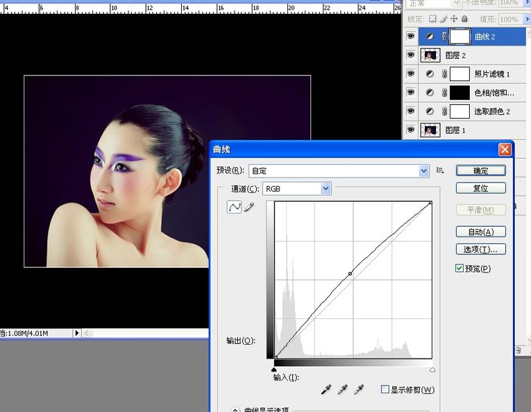Select the 图层 2 layer thumbnail
Screen dimensions: 531x412
tap(430, 55)
